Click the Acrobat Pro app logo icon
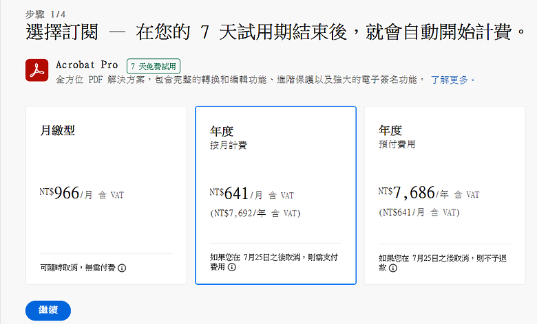Screen dimensions: 537x324 point(36,70)
